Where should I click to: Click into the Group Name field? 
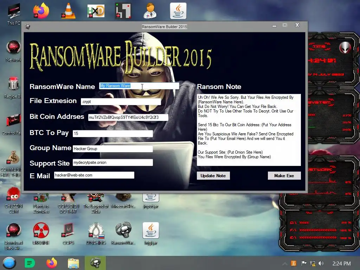(113, 149)
